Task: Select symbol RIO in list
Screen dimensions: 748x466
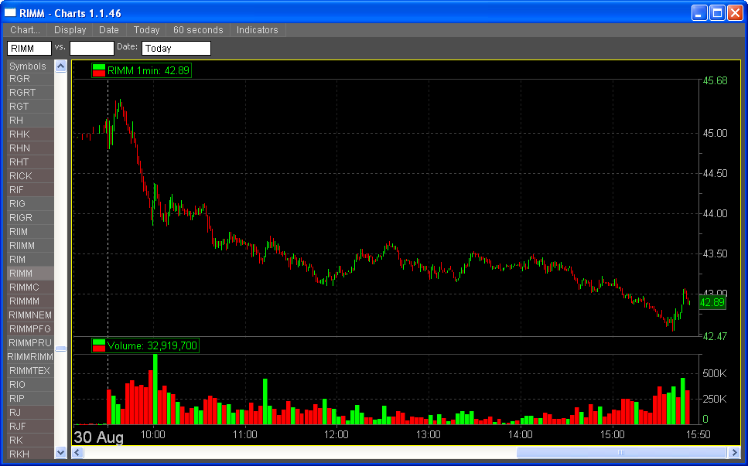Action: click(30, 385)
